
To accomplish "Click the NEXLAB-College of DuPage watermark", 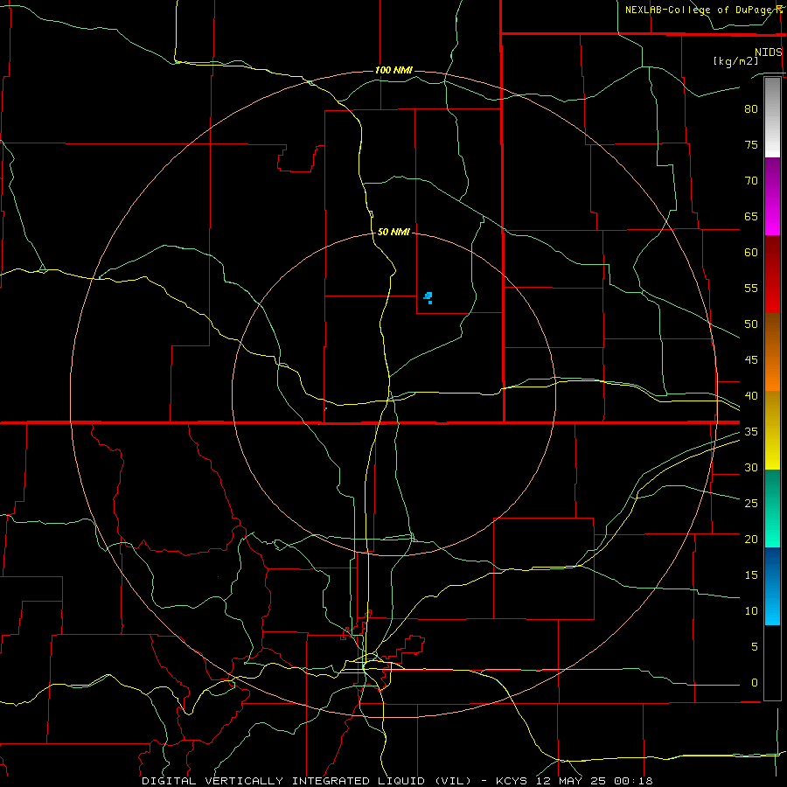I will [704, 10].
